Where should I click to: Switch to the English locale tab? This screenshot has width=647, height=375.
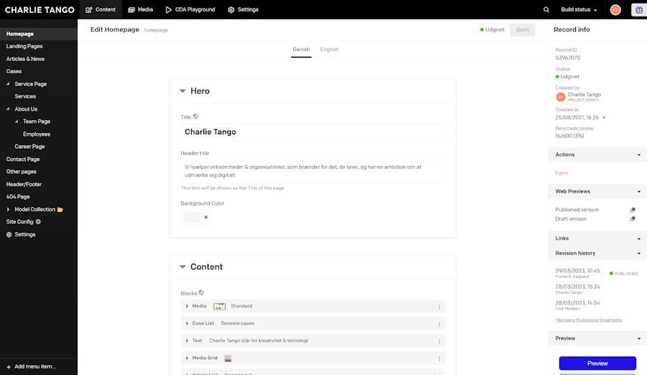(329, 50)
